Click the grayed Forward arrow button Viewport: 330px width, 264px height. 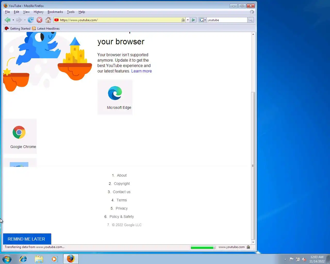(19, 20)
